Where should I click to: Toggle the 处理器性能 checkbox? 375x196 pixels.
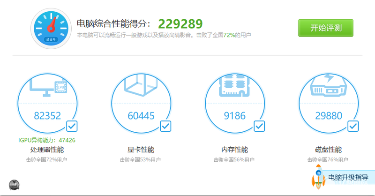click(x=72, y=126)
